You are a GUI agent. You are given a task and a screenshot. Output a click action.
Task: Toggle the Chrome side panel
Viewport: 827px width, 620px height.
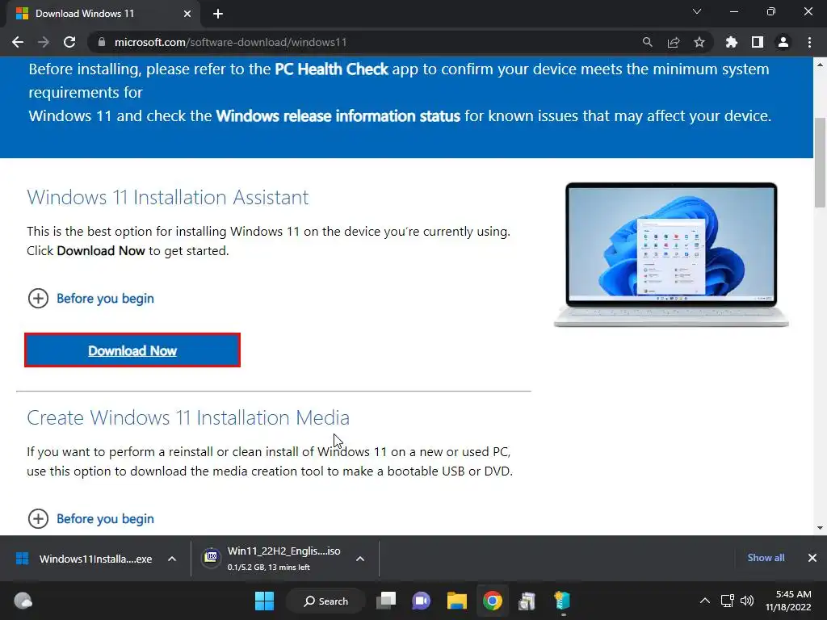coord(758,42)
